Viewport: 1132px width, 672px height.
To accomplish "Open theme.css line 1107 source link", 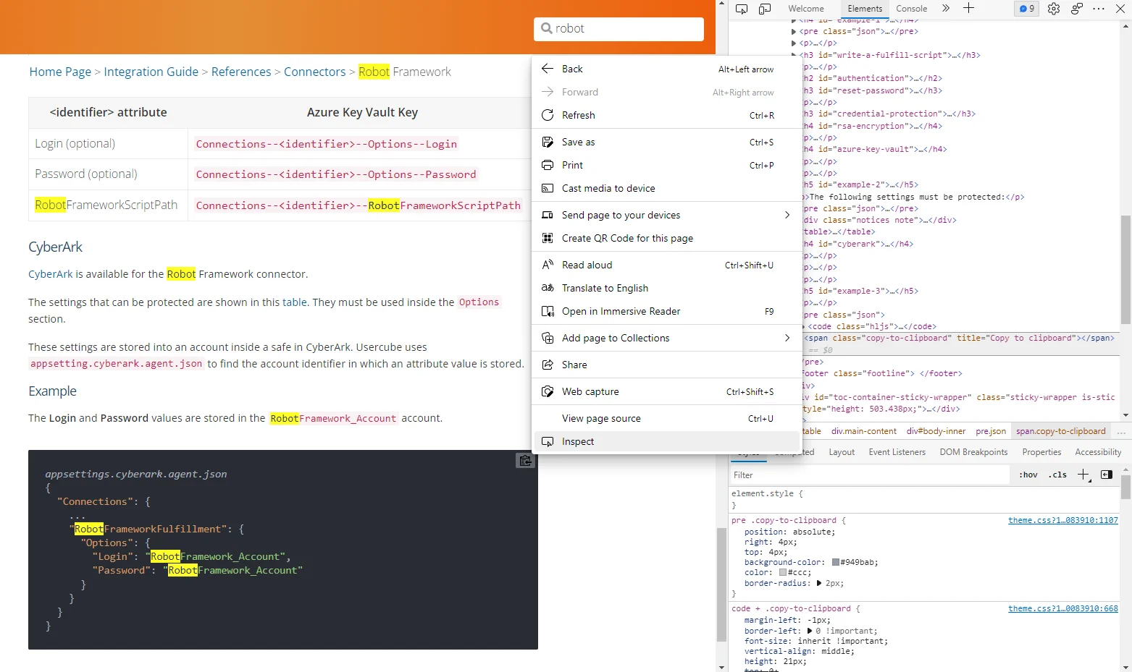I will 1062,521.
